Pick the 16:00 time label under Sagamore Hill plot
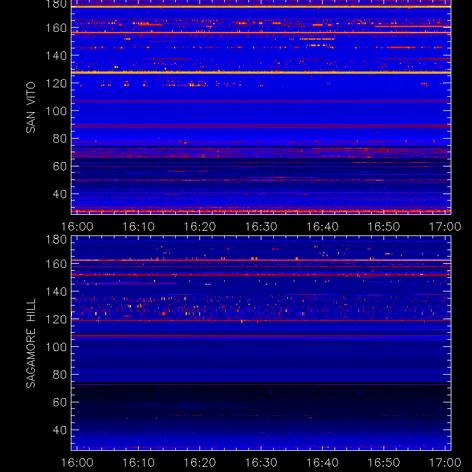This screenshot has height=472, width=472. 77,463
